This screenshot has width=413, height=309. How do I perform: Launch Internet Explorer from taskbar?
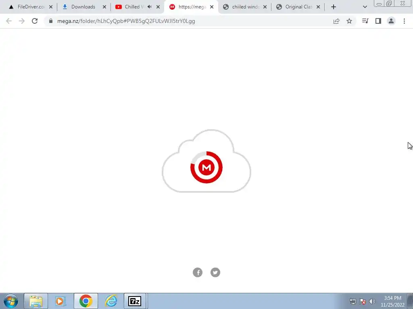(x=111, y=301)
